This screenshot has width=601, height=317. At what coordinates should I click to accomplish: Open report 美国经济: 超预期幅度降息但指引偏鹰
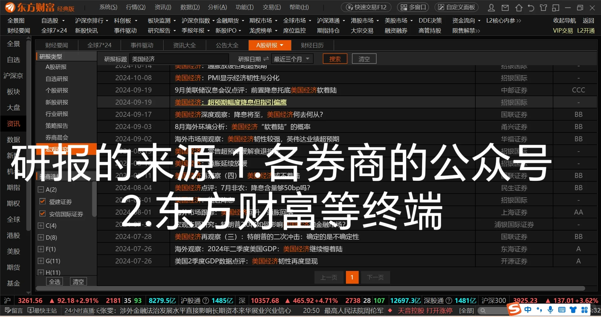[x=231, y=102]
